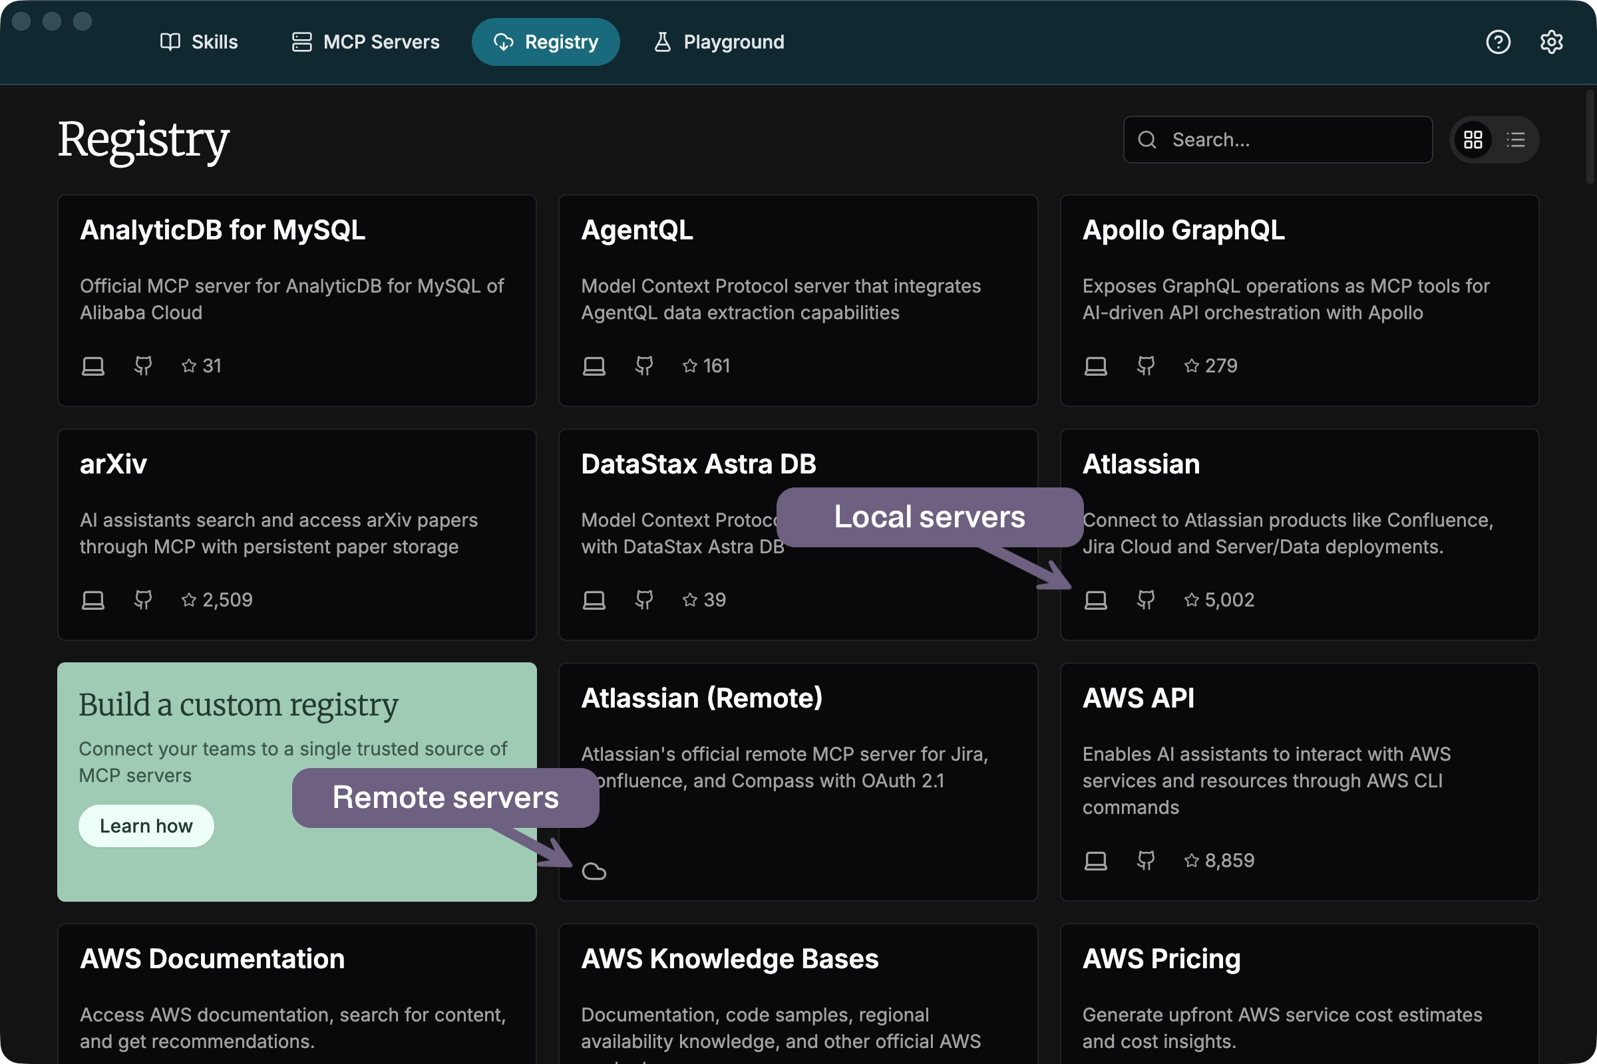This screenshot has height=1064, width=1597.
Task: Click the local server icon on Atlassian card
Action: [1096, 600]
